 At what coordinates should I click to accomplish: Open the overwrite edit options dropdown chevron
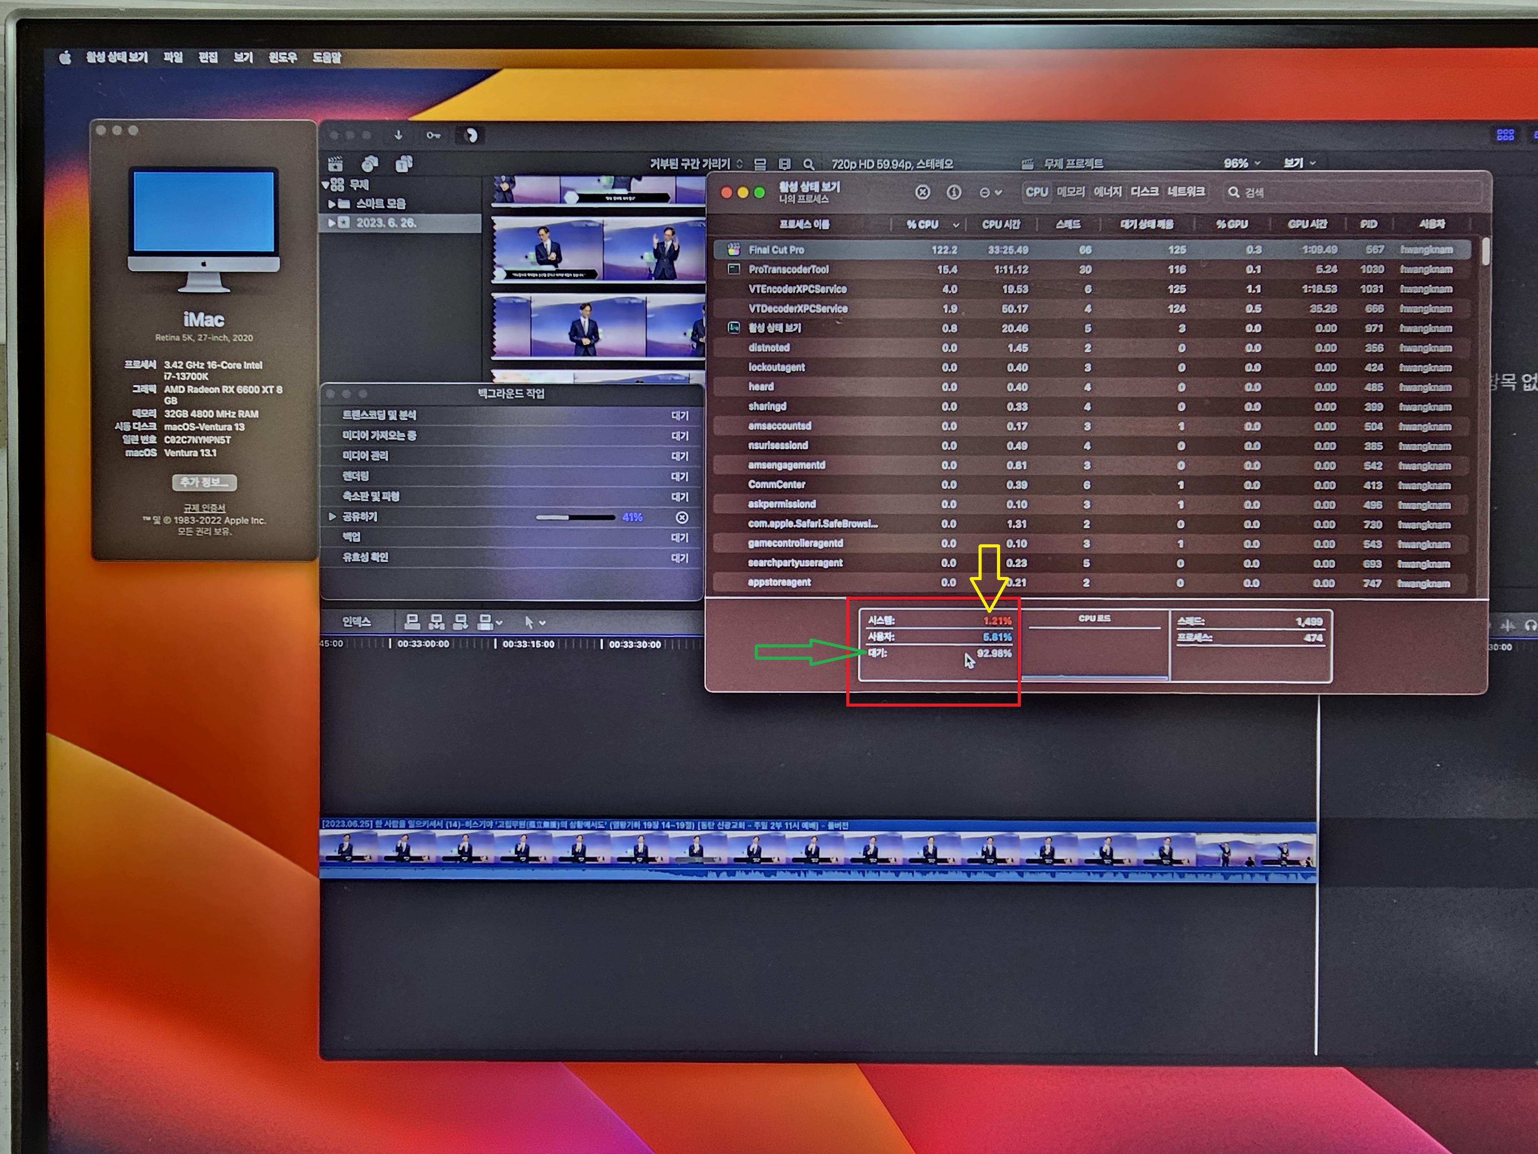499,622
